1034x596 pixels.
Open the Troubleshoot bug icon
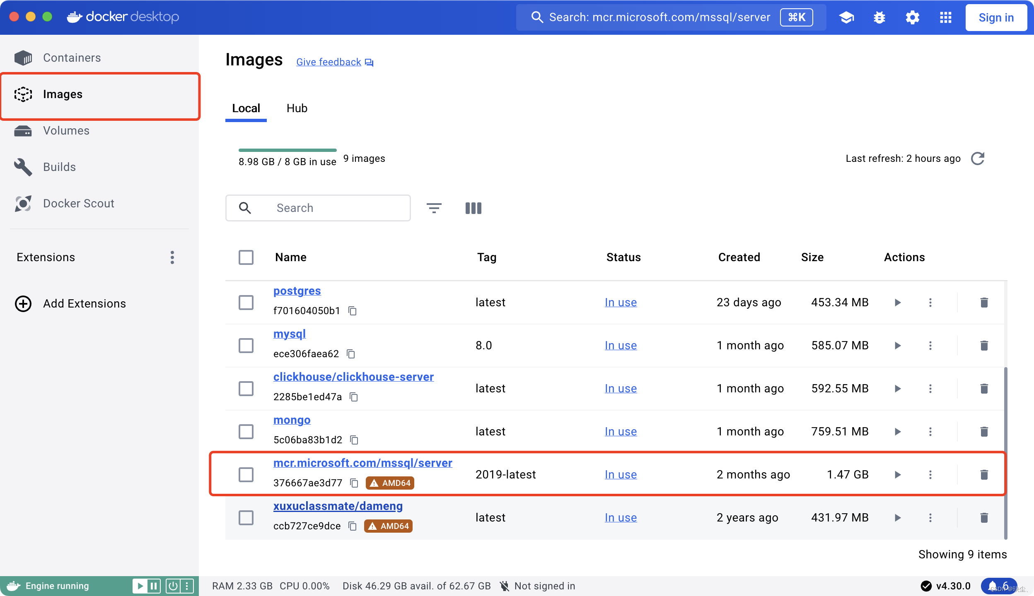point(879,17)
